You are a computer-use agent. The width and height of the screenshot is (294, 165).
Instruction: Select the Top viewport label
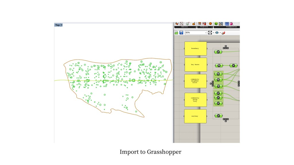point(57,25)
